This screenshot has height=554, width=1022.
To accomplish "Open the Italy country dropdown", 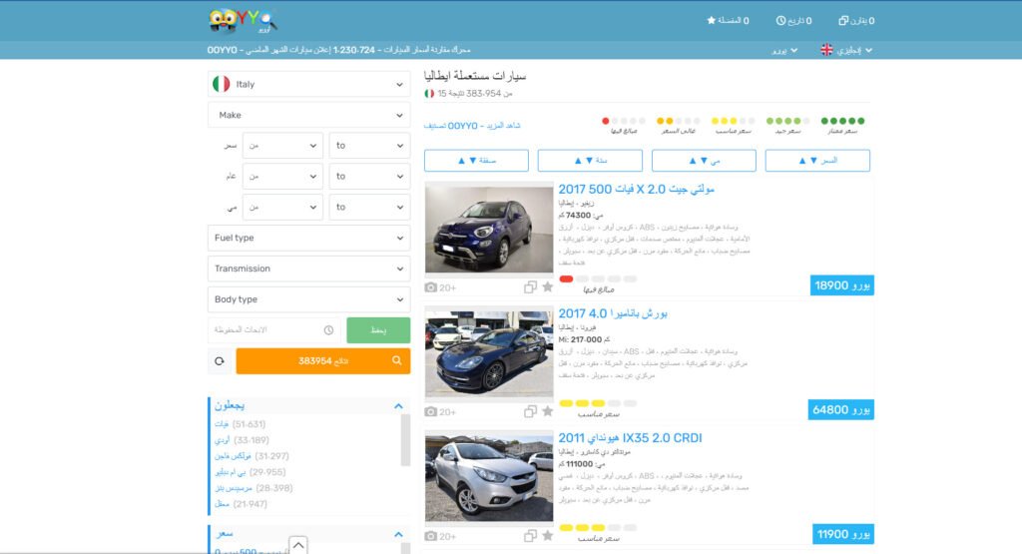I will point(308,84).
